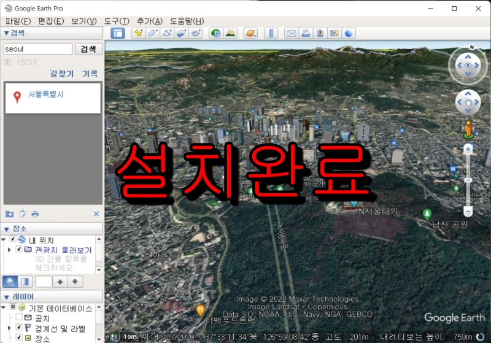Image resolution: width=491 pixels, height=343 pixels.
Task: Click the look joystick eye icon
Action: 468,65
